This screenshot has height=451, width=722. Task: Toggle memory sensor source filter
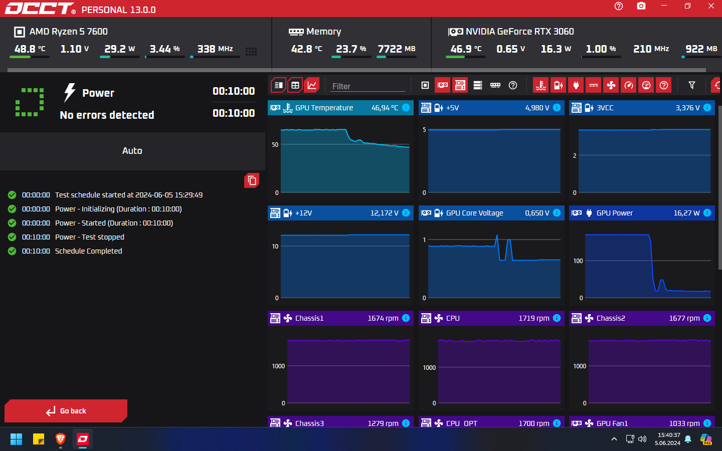pos(495,85)
